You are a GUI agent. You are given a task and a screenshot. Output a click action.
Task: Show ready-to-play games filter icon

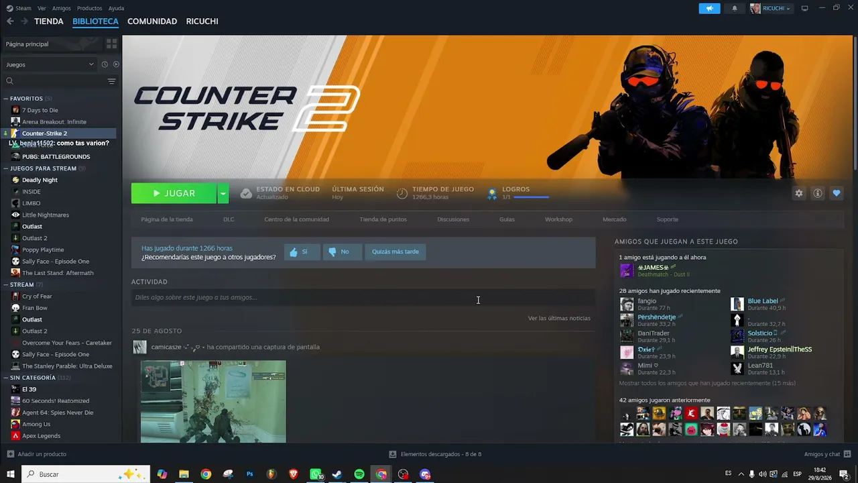(116, 64)
